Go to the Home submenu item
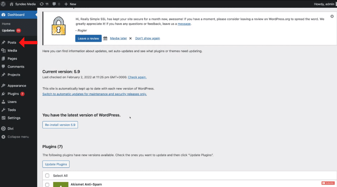The height and width of the screenshot is (187, 337). 6,24
